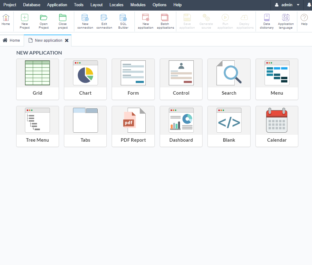Open the Locales menu
The width and height of the screenshot is (312, 265).
pyautogui.click(x=116, y=5)
